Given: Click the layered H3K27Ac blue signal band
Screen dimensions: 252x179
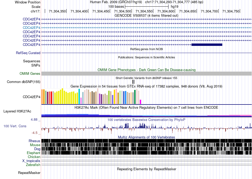Looking at the screenshot, I should click(146, 116).
